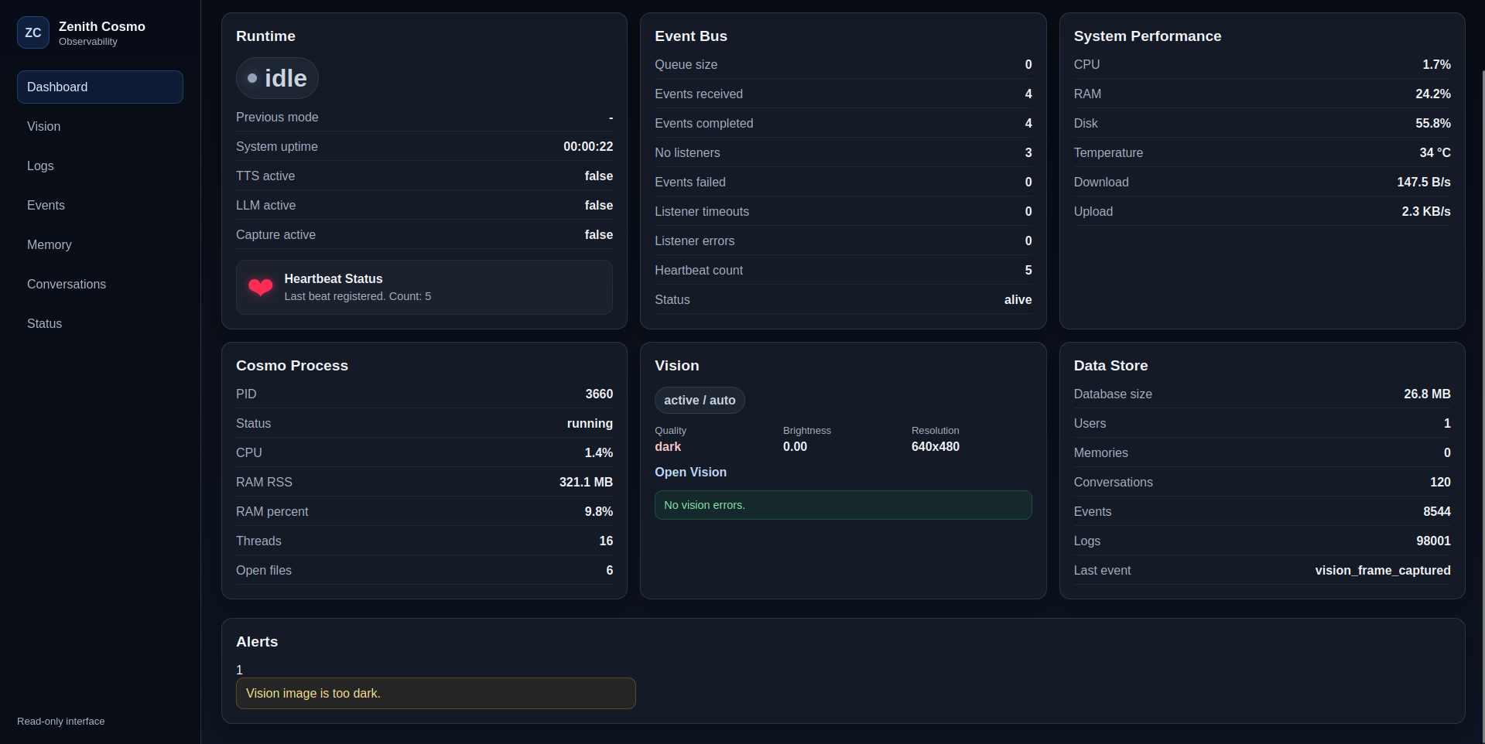This screenshot has height=744, width=1485.
Task: Click the Data Store Logs value 98001
Action: point(1433,541)
